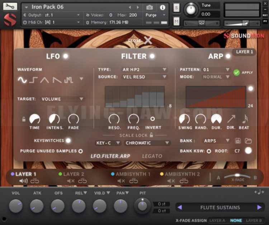Expand the LFO Target Volume dropdown
269x225 pixels.
click(62, 99)
